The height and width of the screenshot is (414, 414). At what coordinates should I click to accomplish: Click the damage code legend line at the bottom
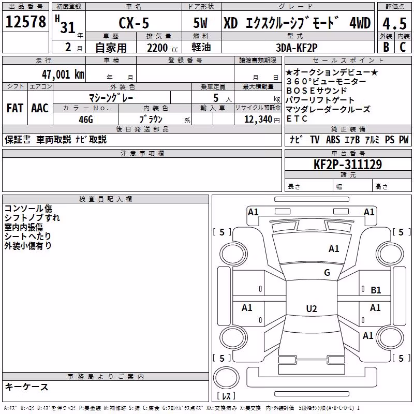coord(182,408)
